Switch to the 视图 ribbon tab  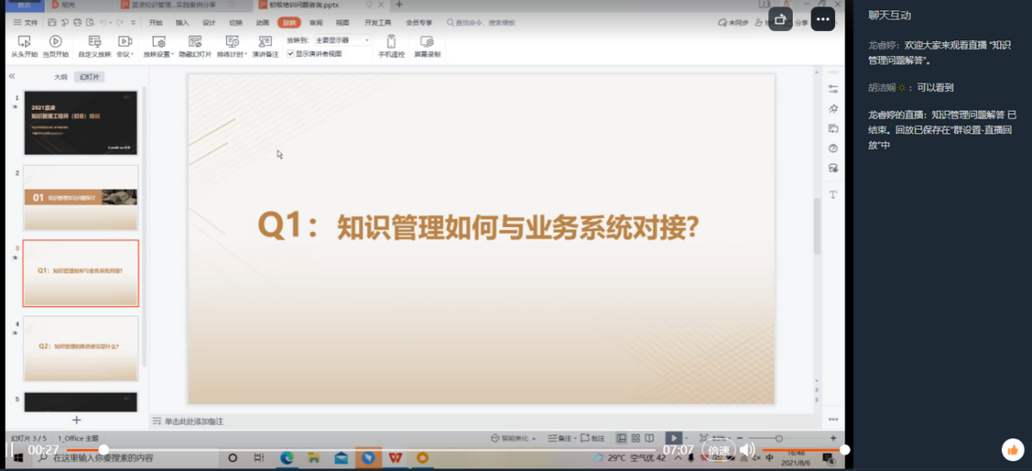click(x=343, y=22)
